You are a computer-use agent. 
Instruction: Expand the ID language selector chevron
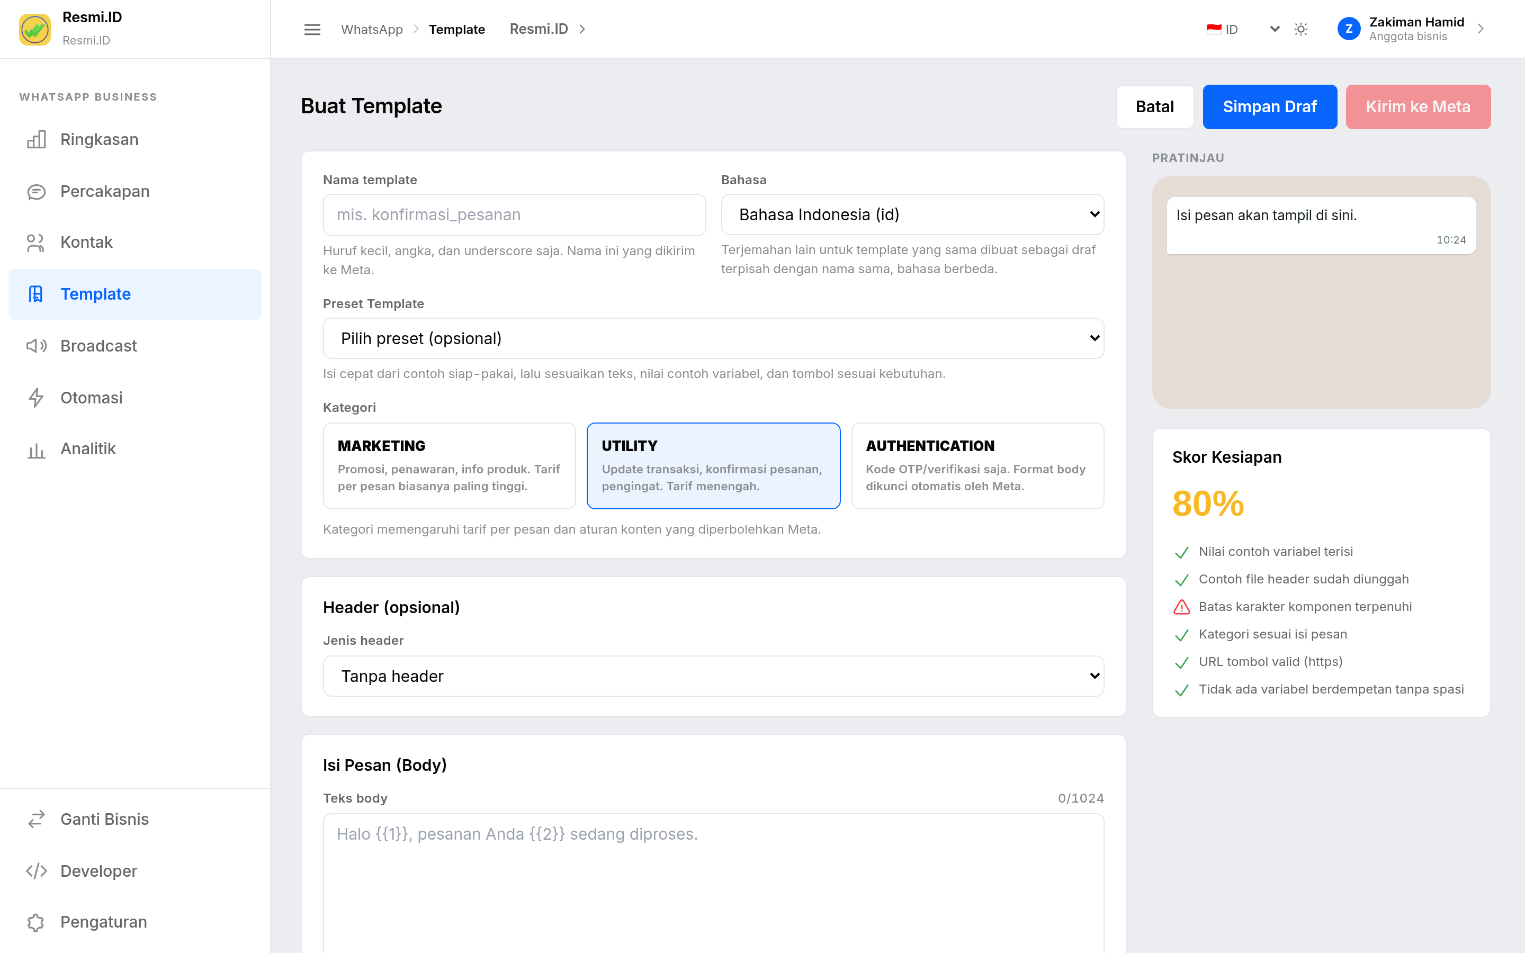(1274, 29)
